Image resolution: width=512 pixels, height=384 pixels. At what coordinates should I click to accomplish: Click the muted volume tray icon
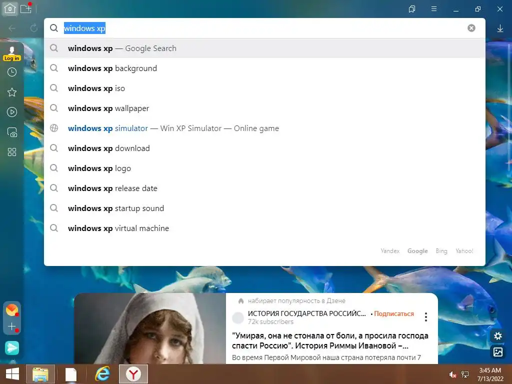click(452, 374)
